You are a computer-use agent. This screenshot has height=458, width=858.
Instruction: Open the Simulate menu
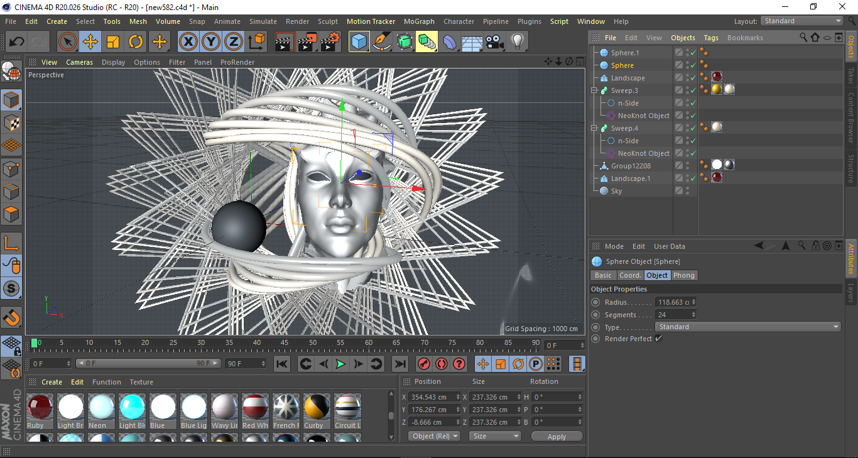coord(263,21)
